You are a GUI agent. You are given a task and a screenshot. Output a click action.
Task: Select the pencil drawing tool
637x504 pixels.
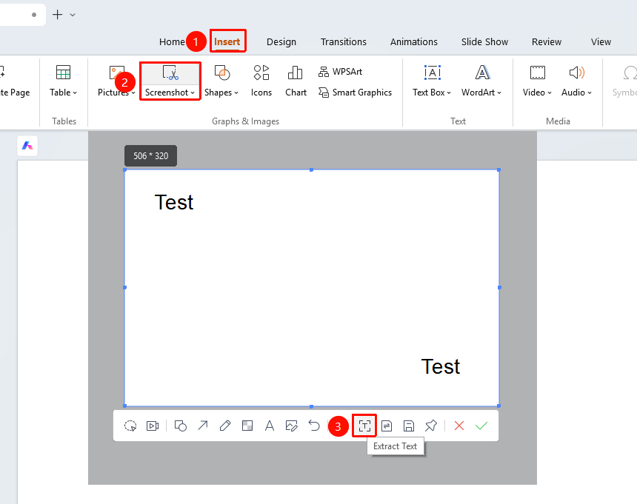225,426
